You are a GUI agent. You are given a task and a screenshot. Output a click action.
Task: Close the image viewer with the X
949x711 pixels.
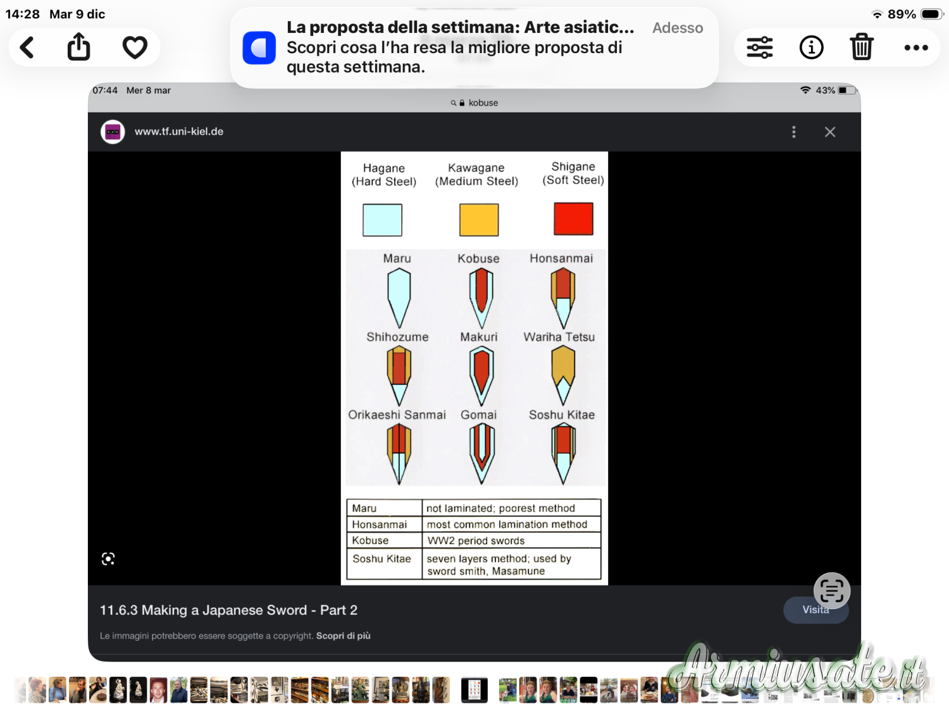click(830, 131)
